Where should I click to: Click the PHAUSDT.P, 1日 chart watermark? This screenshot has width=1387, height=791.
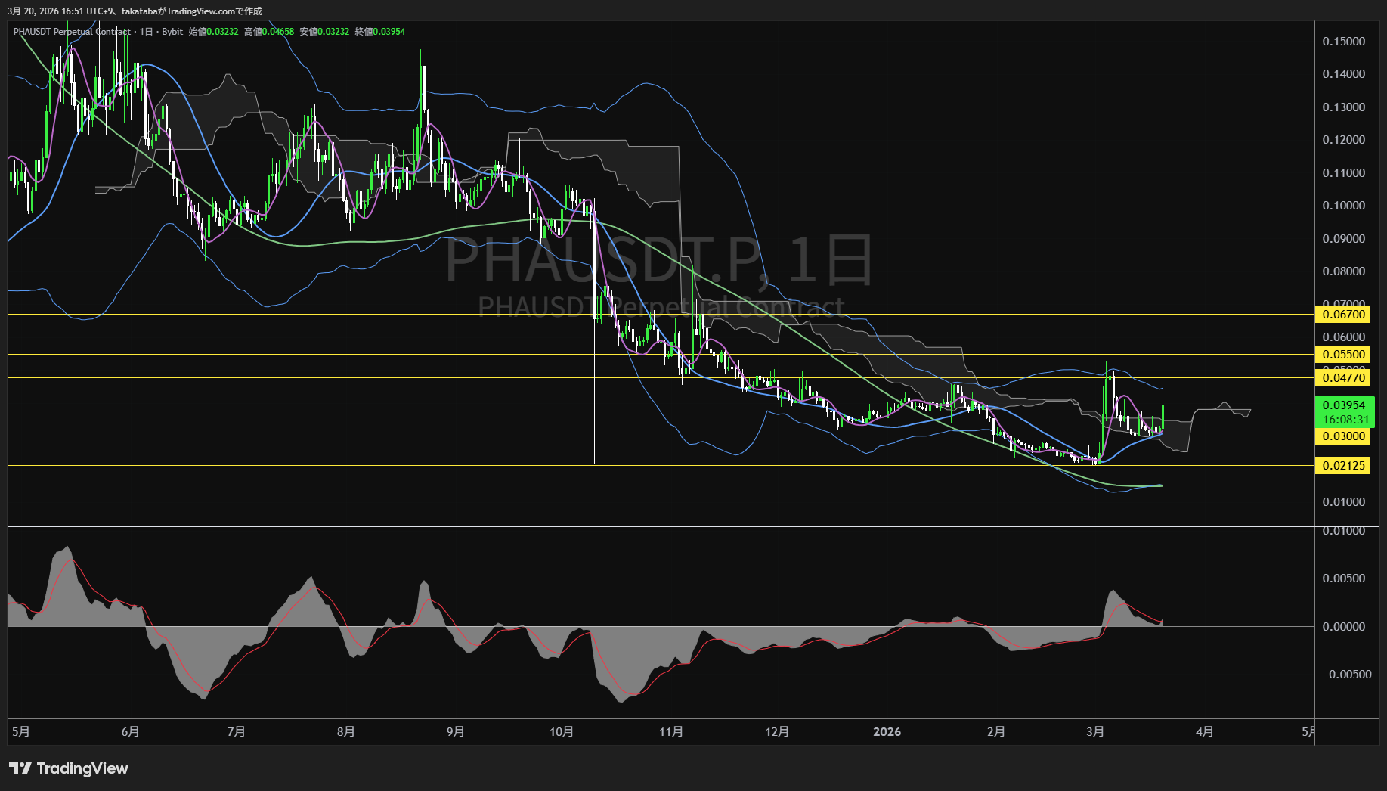658,261
